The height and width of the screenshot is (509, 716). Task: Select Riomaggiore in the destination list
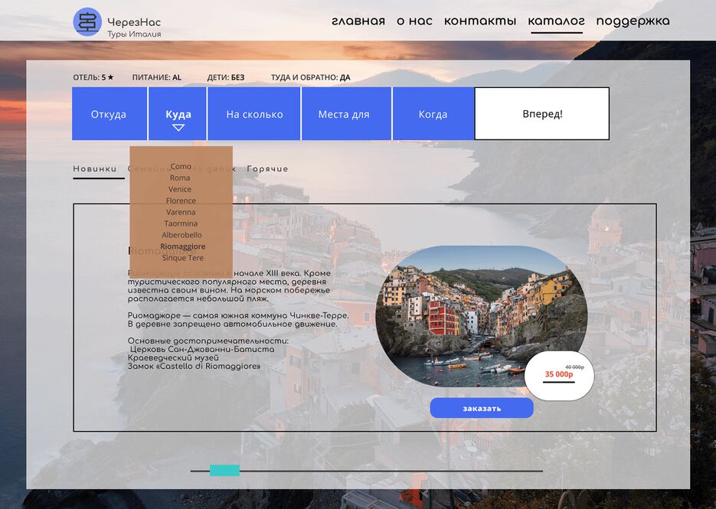coord(183,246)
